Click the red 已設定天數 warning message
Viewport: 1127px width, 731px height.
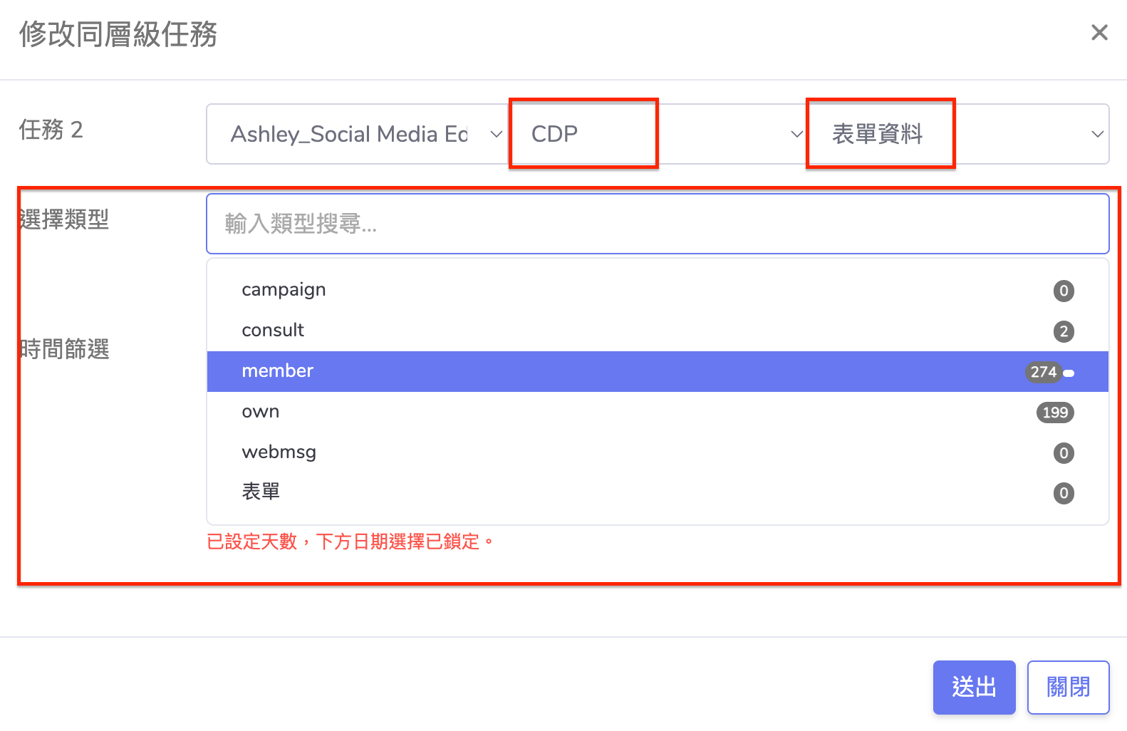tap(350, 542)
